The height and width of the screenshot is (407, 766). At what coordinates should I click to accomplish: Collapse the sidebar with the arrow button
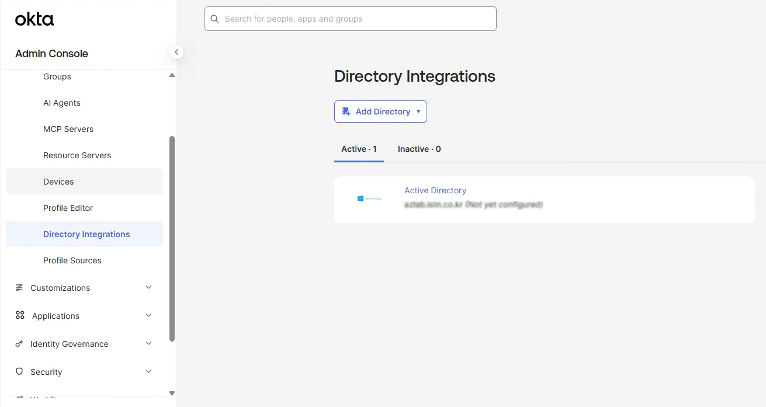pyautogui.click(x=176, y=52)
